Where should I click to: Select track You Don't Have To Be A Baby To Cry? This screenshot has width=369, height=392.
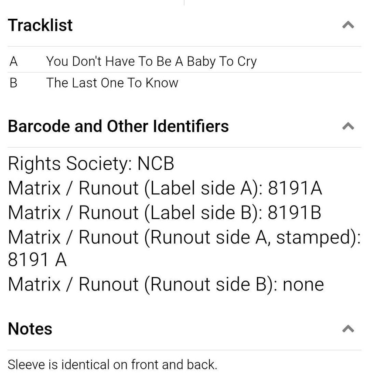point(151,61)
